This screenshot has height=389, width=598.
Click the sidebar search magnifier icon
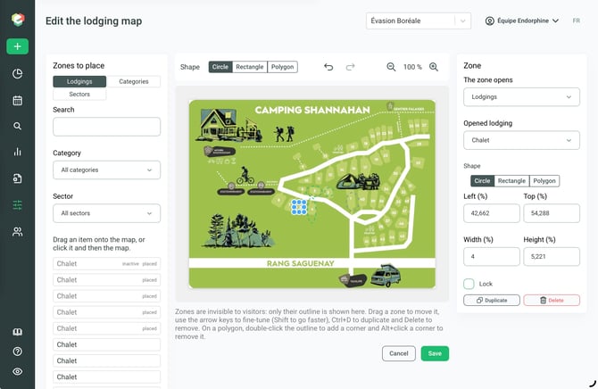coord(18,126)
